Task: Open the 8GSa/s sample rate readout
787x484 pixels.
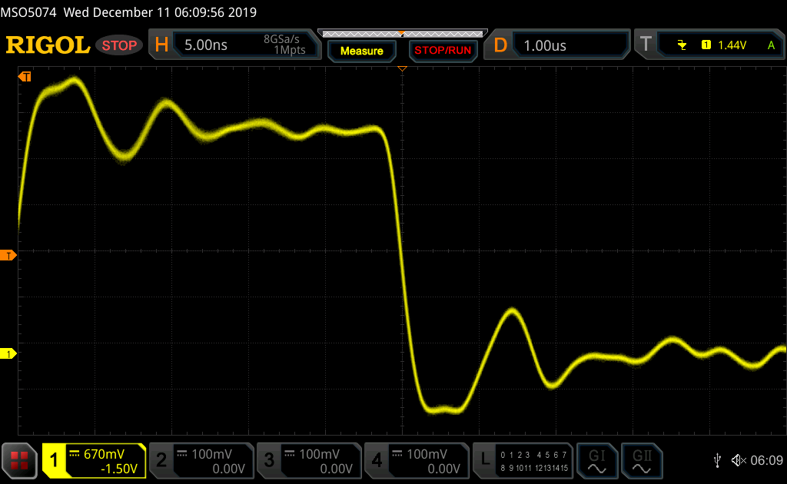Action: [281, 39]
